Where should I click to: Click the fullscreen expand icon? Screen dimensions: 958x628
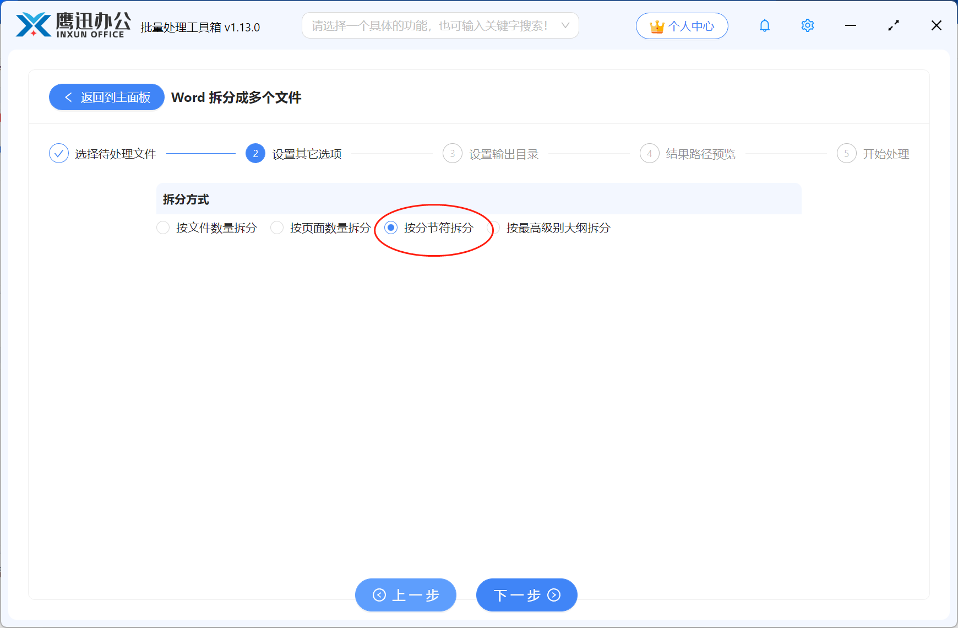tap(893, 25)
